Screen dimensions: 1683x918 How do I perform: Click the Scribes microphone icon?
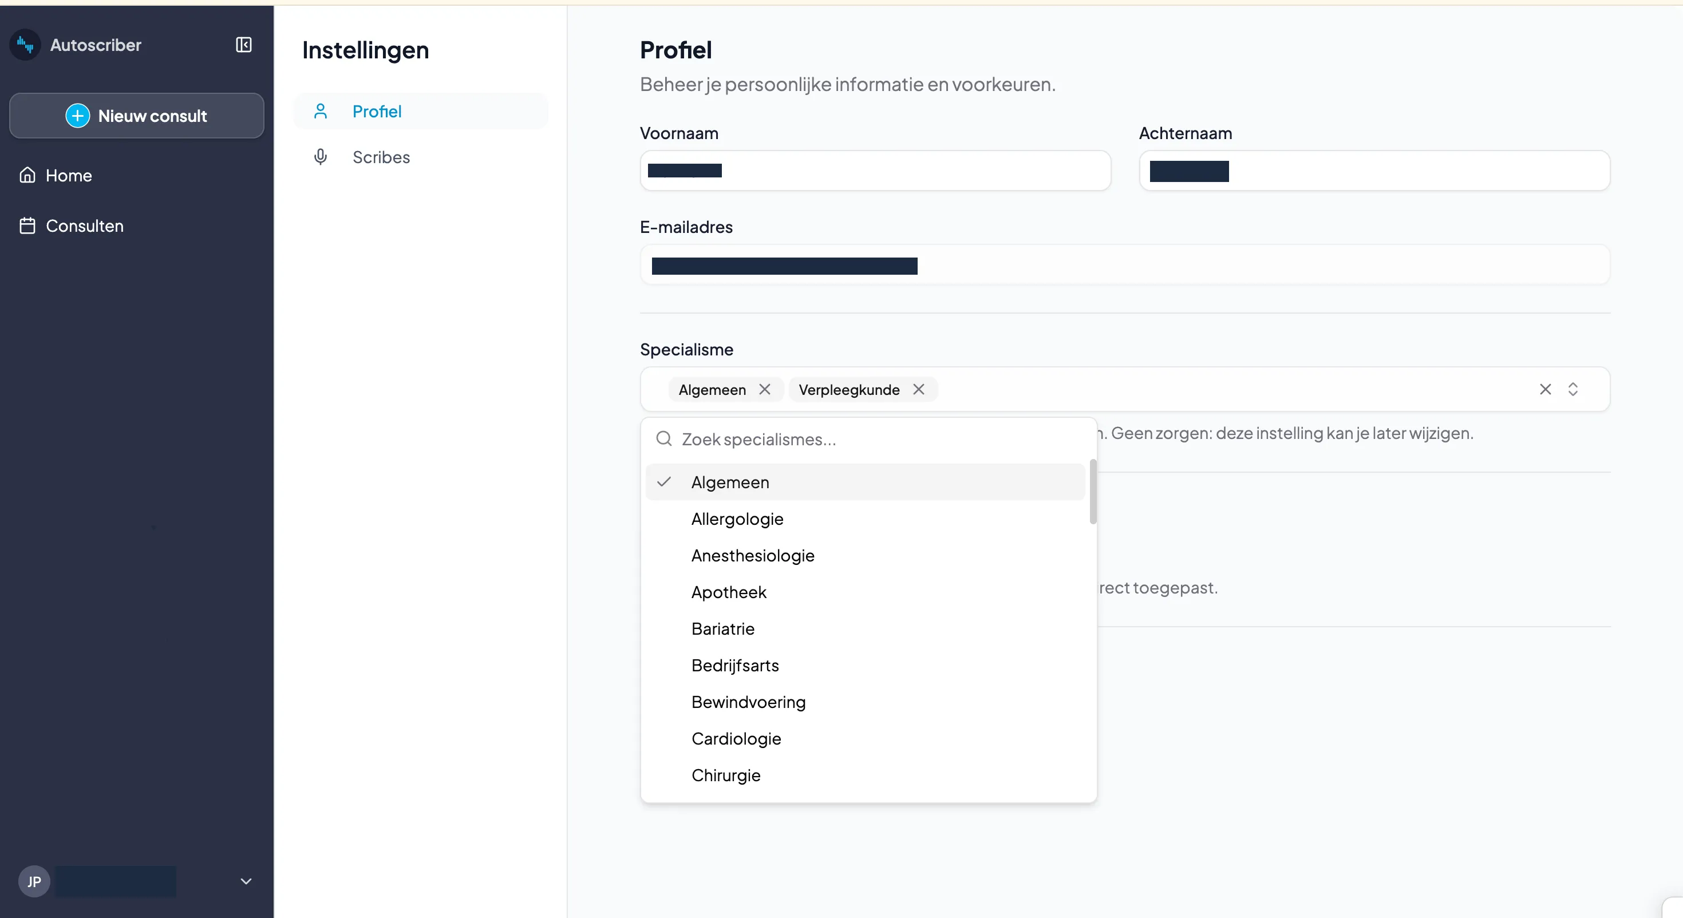(320, 157)
